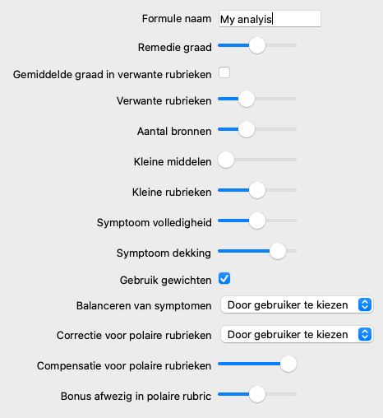Click the Verwante rubrieken slider handle

247,99
